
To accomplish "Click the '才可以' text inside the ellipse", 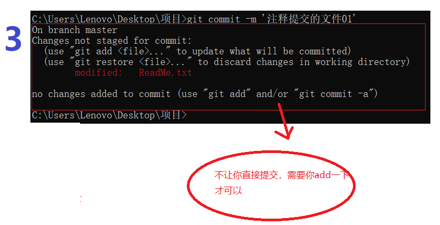I will click(x=228, y=190).
